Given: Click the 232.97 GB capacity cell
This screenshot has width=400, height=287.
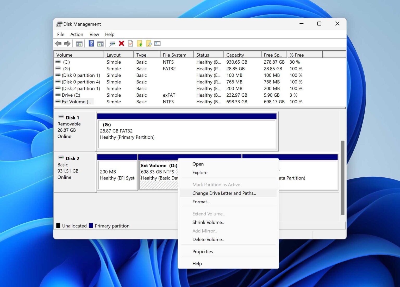Looking at the screenshot, I should coord(237,95).
